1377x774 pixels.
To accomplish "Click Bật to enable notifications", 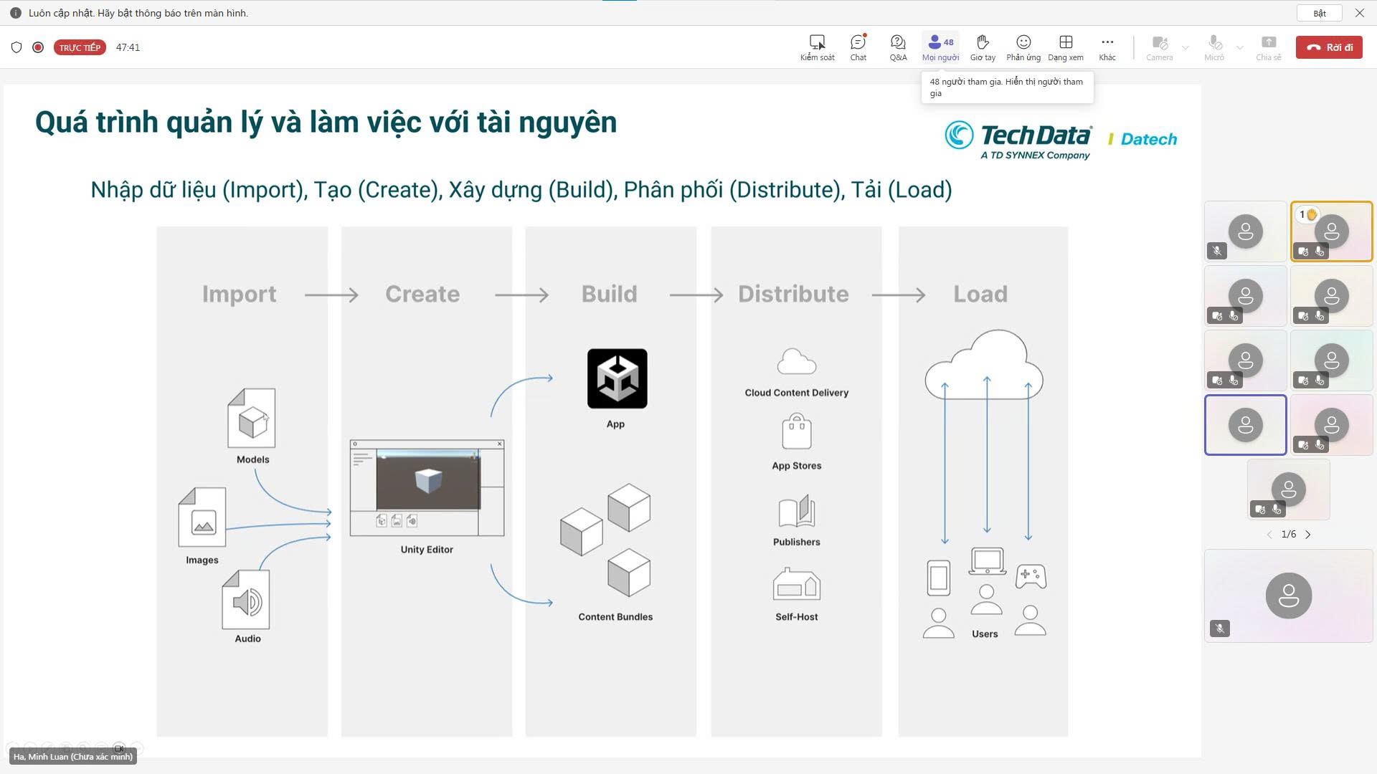I will point(1320,13).
